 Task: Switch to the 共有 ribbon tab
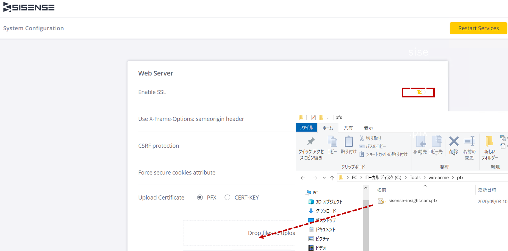click(x=348, y=128)
